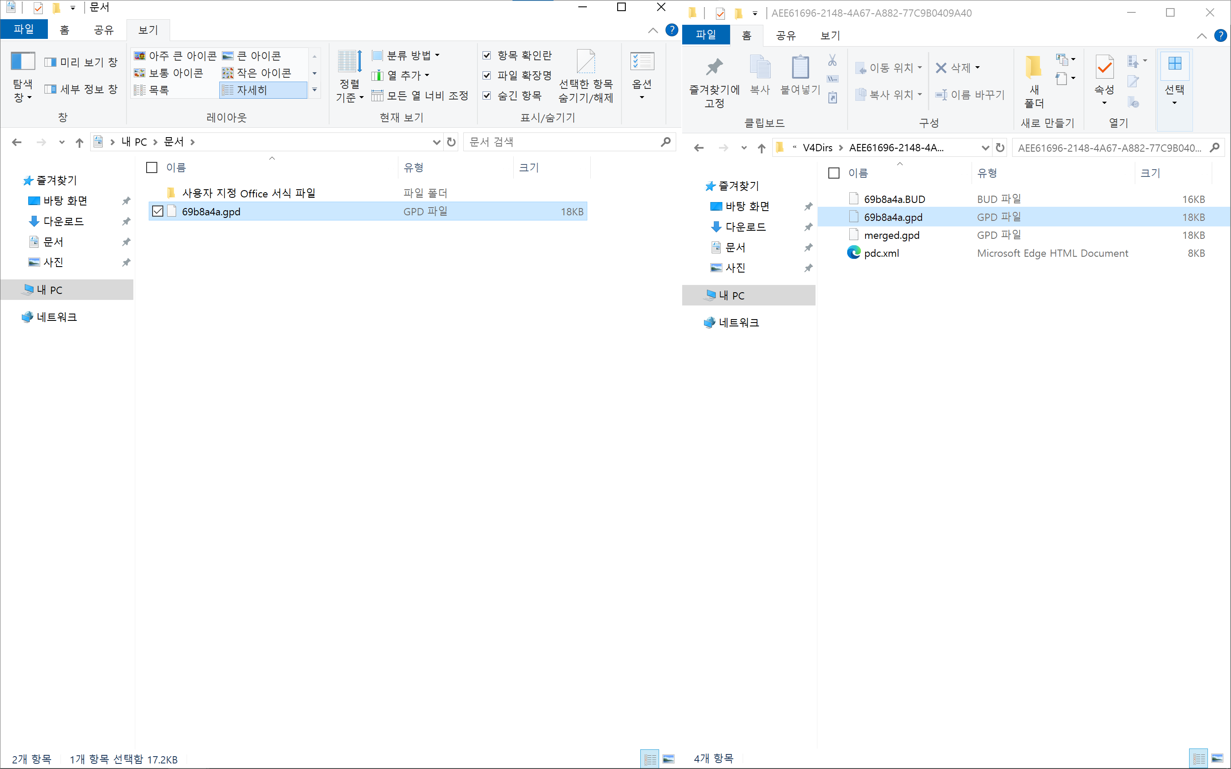Expand the V4Dirs address bar history dropdown

tap(985, 148)
